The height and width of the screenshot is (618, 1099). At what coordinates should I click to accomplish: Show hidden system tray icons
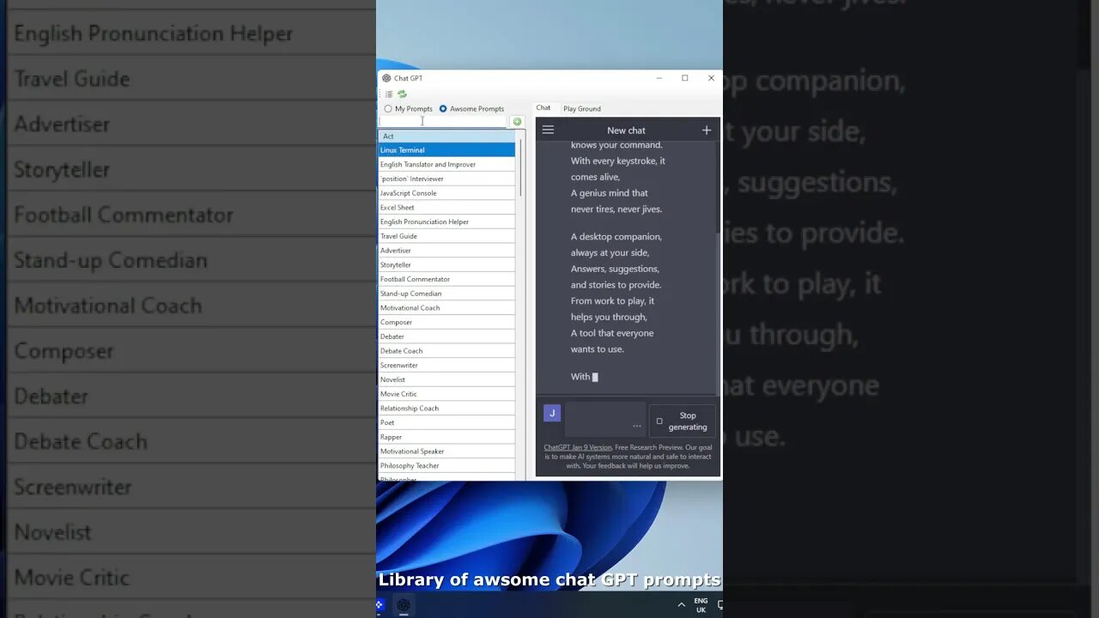coord(682,605)
